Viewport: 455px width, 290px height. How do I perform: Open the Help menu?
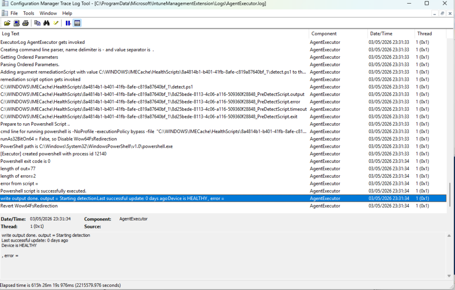pos(67,13)
